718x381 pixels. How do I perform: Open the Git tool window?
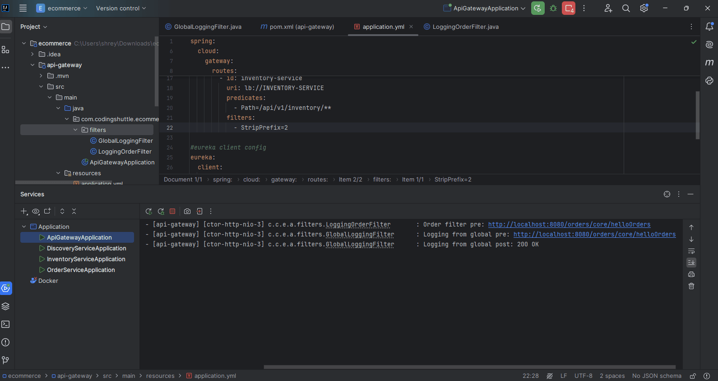click(x=5, y=360)
